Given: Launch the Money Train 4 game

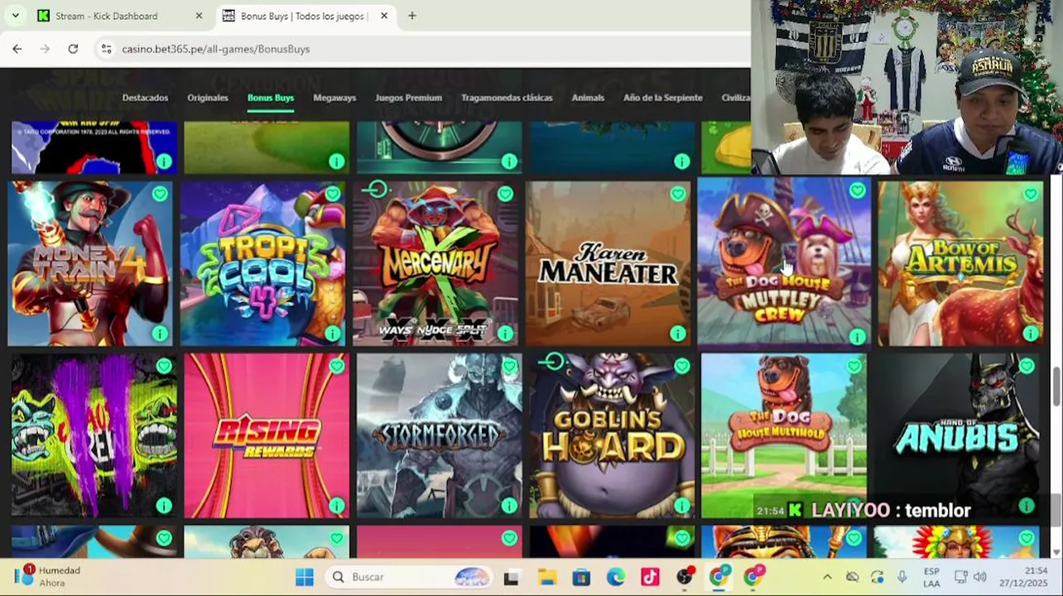Looking at the screenshot, I should click(90, 263).
